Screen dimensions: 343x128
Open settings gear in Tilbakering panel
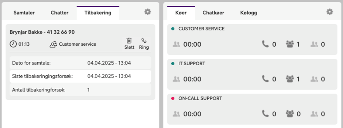coord(148,12)
